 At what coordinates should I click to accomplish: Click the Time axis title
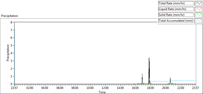point(102,92)
